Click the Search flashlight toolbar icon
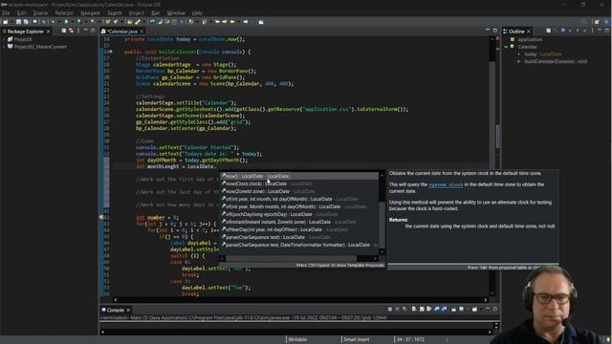This screenshot has width=612, height=344. point(138,22)
